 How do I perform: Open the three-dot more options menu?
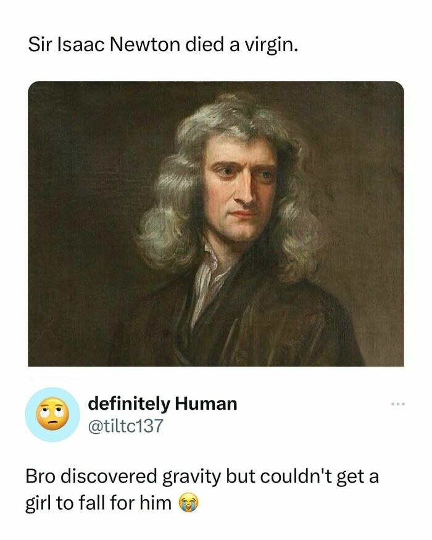point(398,403)
